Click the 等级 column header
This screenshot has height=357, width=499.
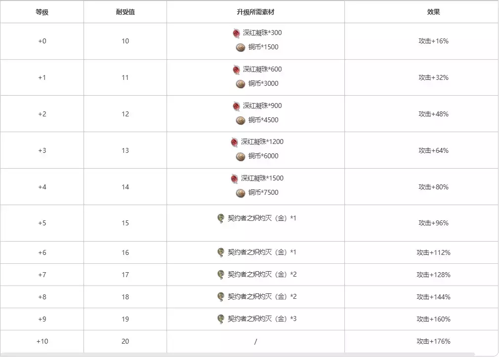click(x=42, y=12)
